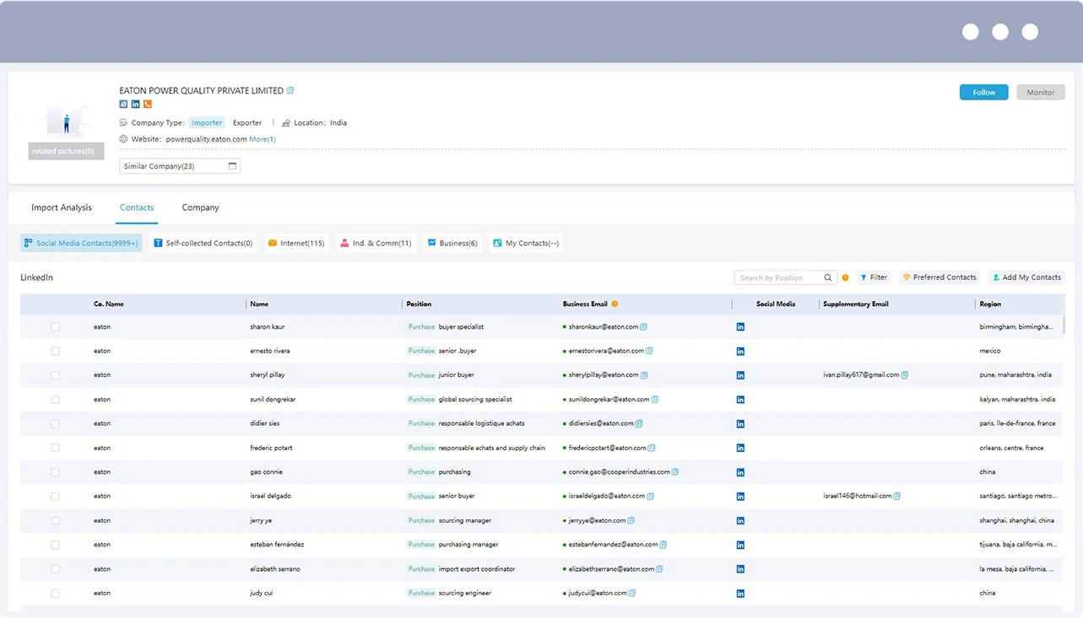Image resolution: width=1083 pixels, height=618 pixels.
Task: Expand the Similar Company(23) dropdown
Action: 180,166
